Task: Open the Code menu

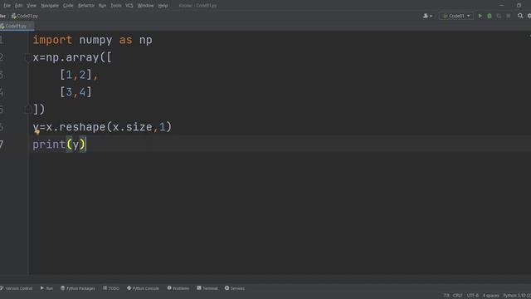Action: [68, 6]
